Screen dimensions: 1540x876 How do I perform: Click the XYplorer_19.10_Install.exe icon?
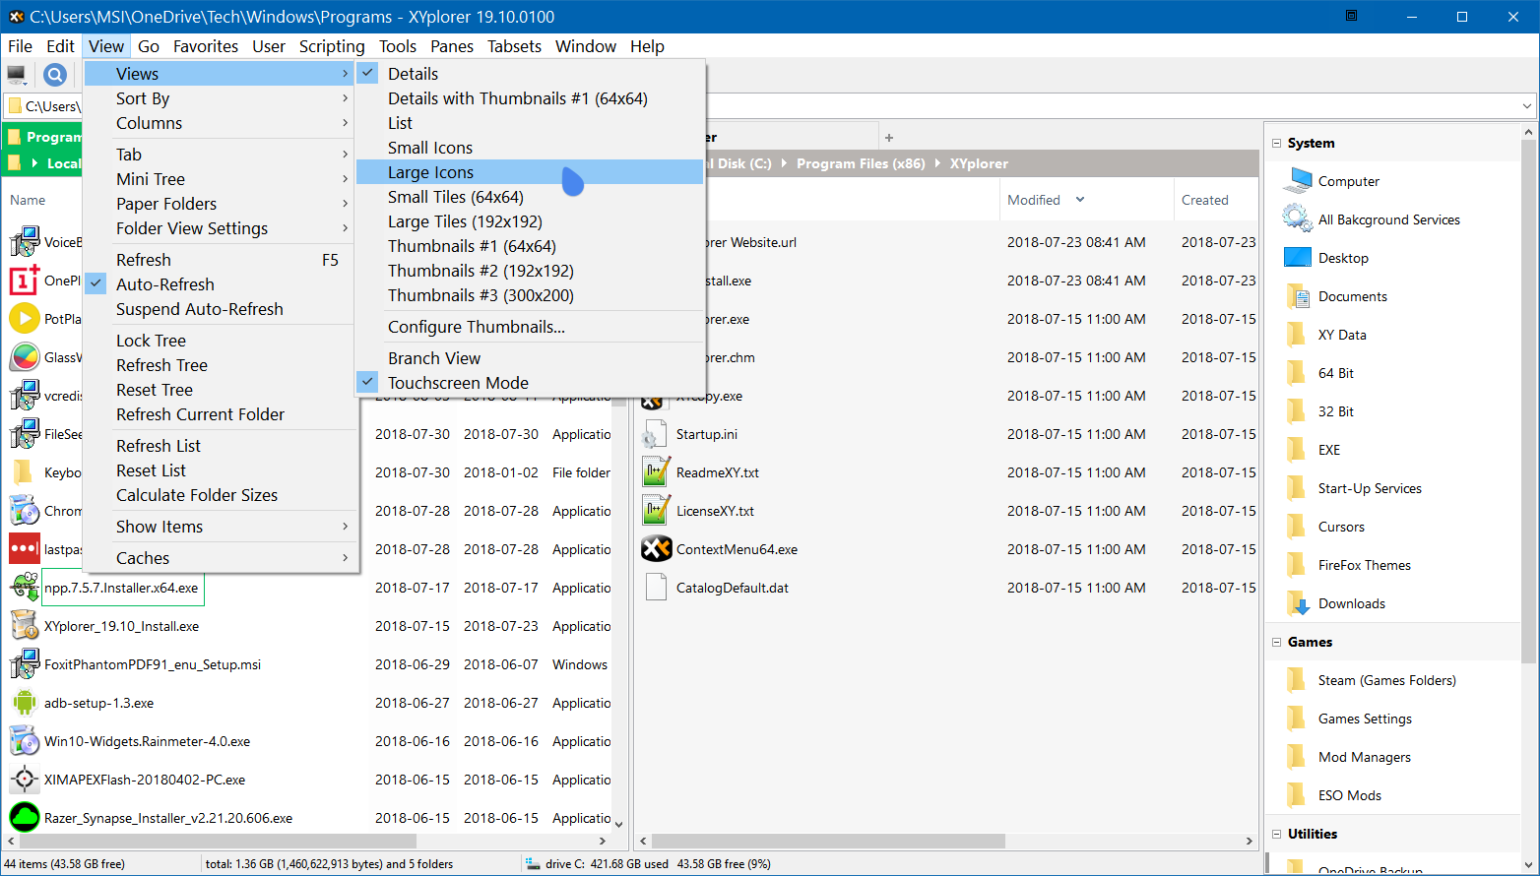click(x=25, y=626)
